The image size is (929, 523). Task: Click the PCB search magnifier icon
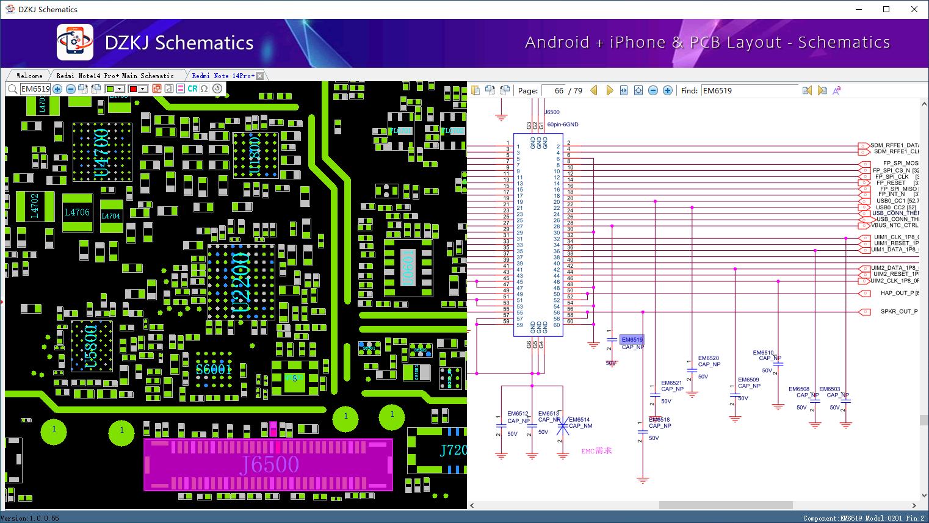point(12,89)
